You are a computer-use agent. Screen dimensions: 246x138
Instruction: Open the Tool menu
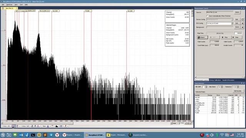21,5
